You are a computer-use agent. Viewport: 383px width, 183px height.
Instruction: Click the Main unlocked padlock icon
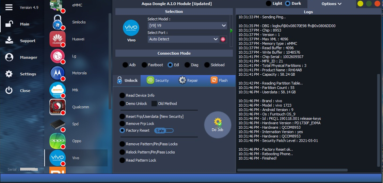point(9,24)
